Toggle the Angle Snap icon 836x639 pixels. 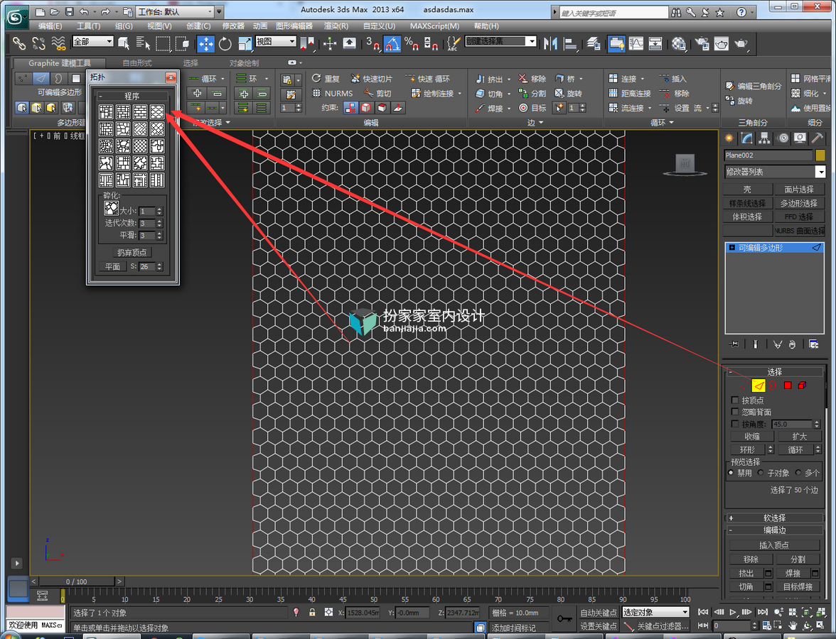tap(392, 44)
